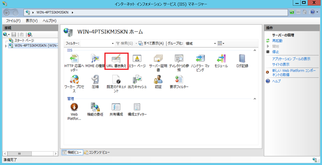Viewport: 322px width, 165px height.
Task: Click the scroll left arrow in 接続 pane
Action: pos(5,154)
